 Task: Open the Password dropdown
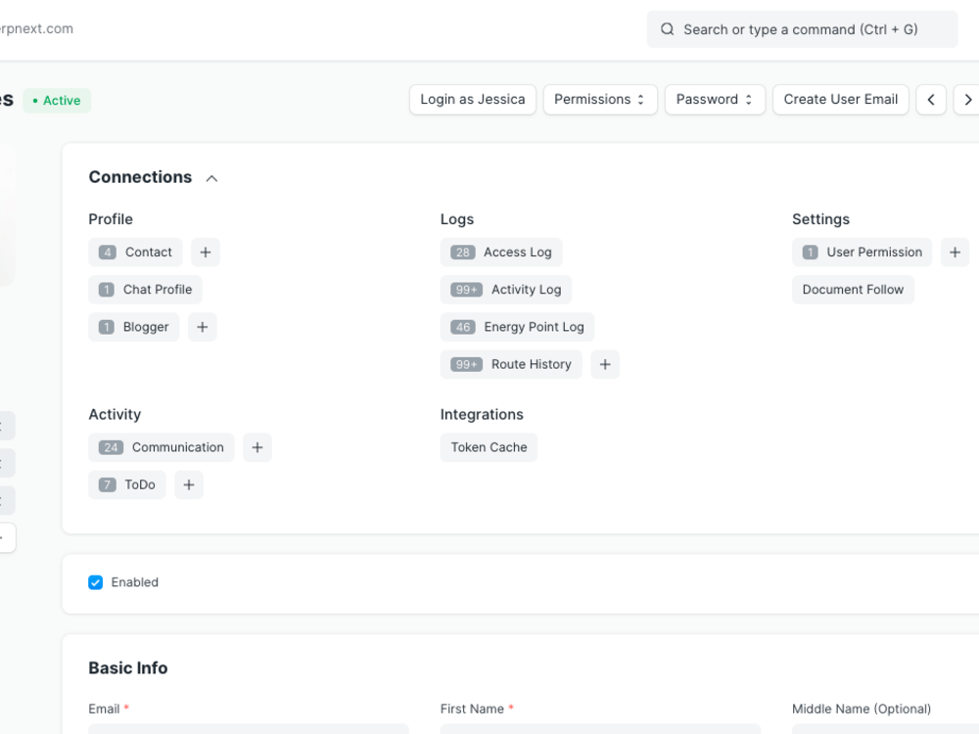[715, 99]
